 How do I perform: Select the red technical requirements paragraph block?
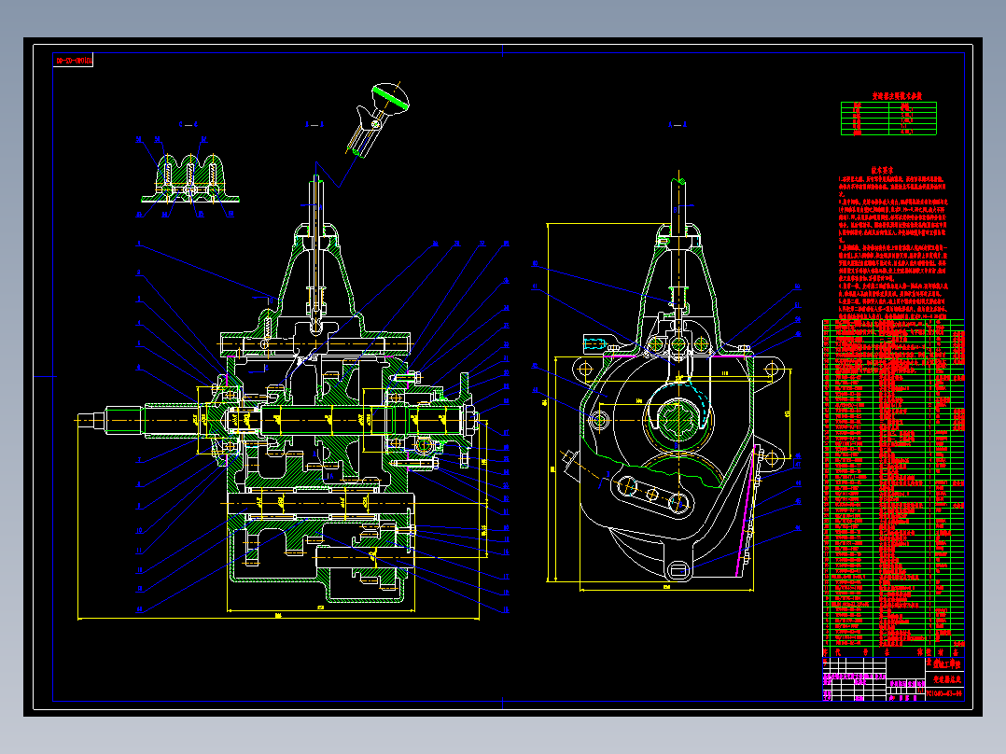pyautogui.click(x=892, y=246)
